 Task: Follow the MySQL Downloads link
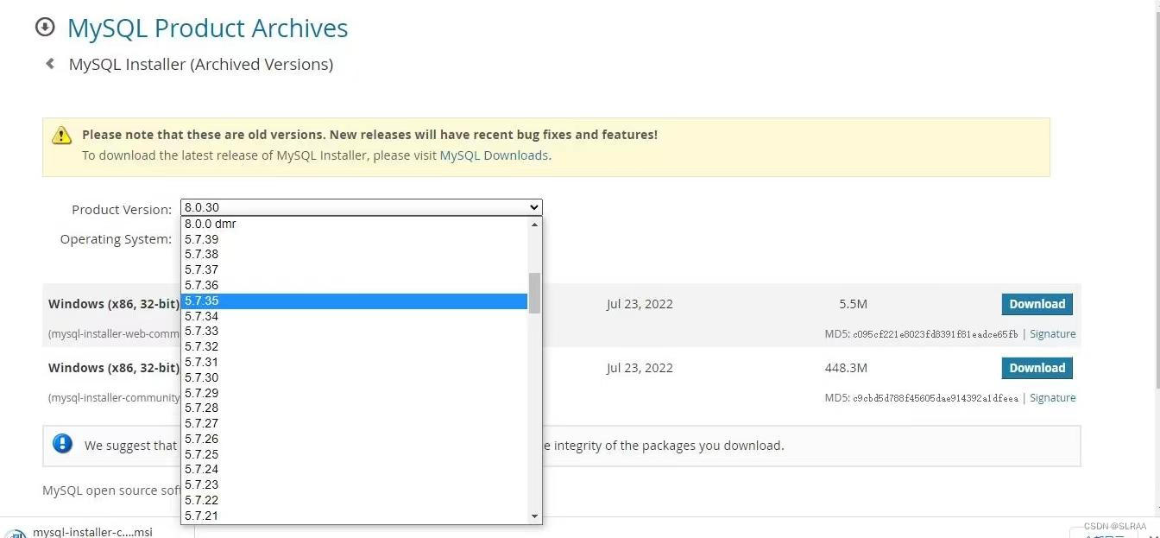point(494,155)
